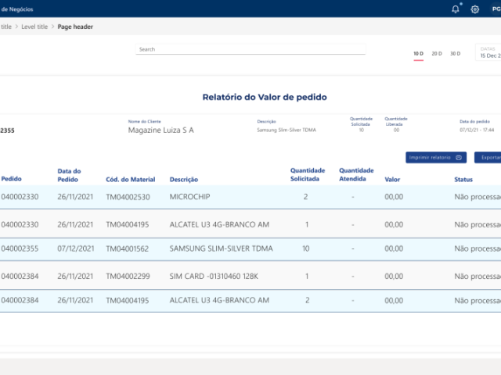Image resolution: width=501 pixels, height=375 pixels.
Task: Select quantity 10 in SAMSUNG row
Action: pos(306,248)
